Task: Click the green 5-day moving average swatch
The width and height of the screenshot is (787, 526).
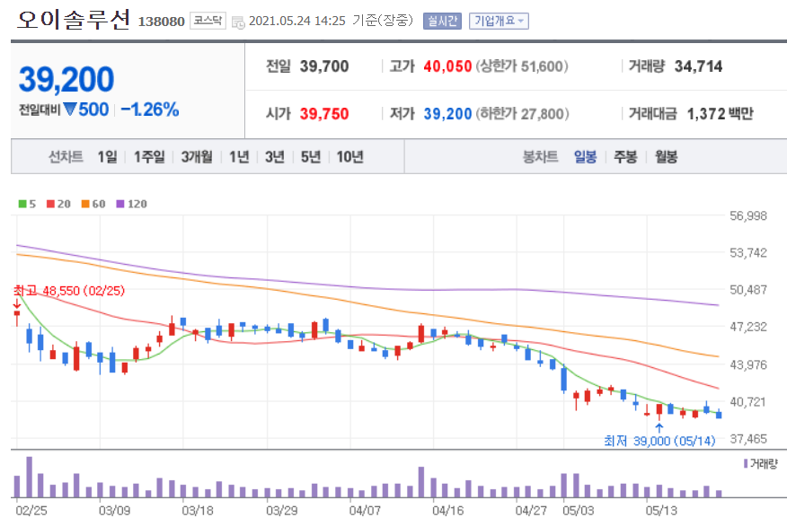Action: 22,204
